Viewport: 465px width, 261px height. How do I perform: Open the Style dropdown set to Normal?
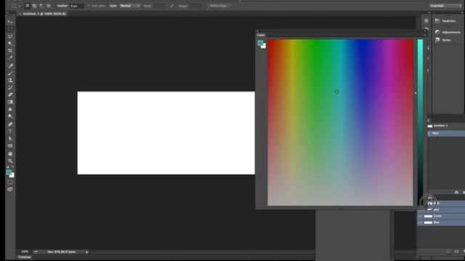[129, 6]
